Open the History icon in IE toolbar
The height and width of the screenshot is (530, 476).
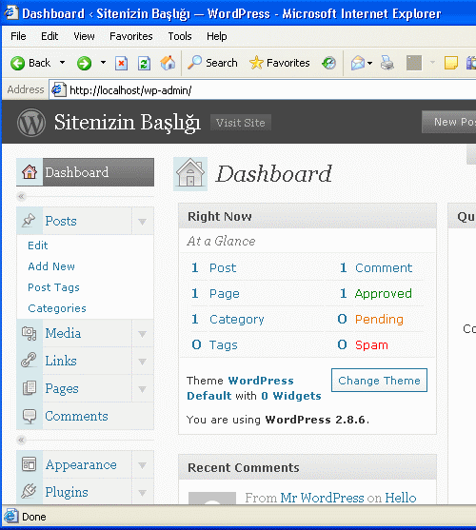click(x=328, y=63)
